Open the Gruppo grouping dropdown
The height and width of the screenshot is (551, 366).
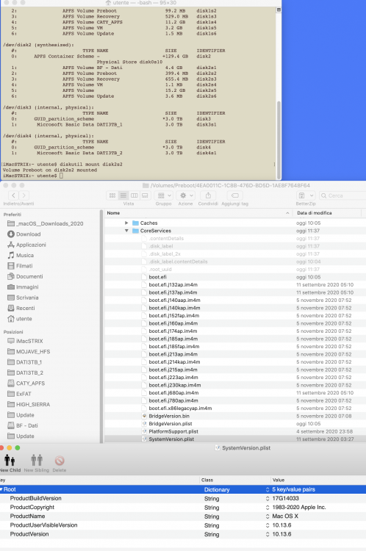coord(164,195)
